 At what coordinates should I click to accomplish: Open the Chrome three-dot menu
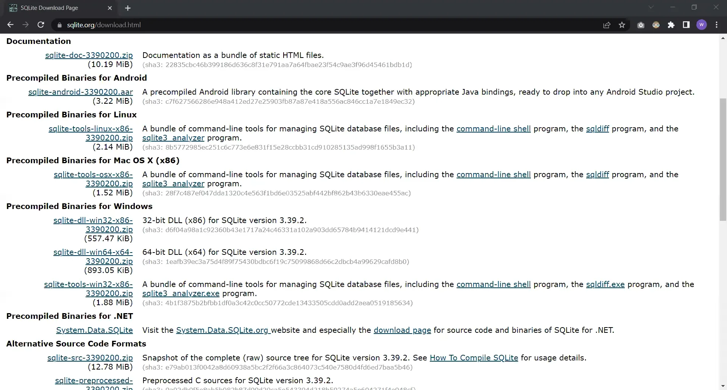click(717, 25)
